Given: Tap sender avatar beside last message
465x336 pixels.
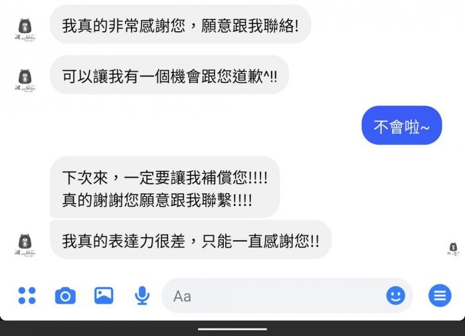Looking at the screenshot, I should [25, 245].
